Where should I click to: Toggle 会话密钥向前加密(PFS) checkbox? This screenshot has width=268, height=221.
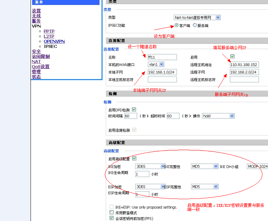[111, 218]
